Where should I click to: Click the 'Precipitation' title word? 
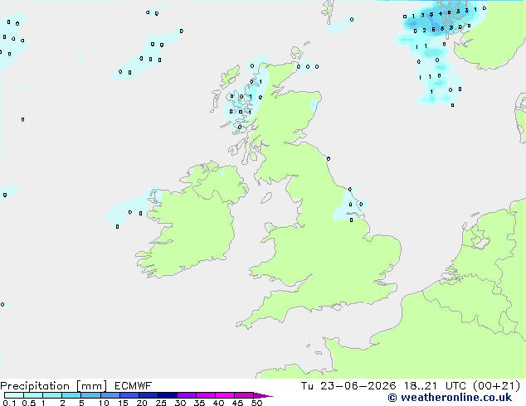pyautogui.click(x=35, y=386)
